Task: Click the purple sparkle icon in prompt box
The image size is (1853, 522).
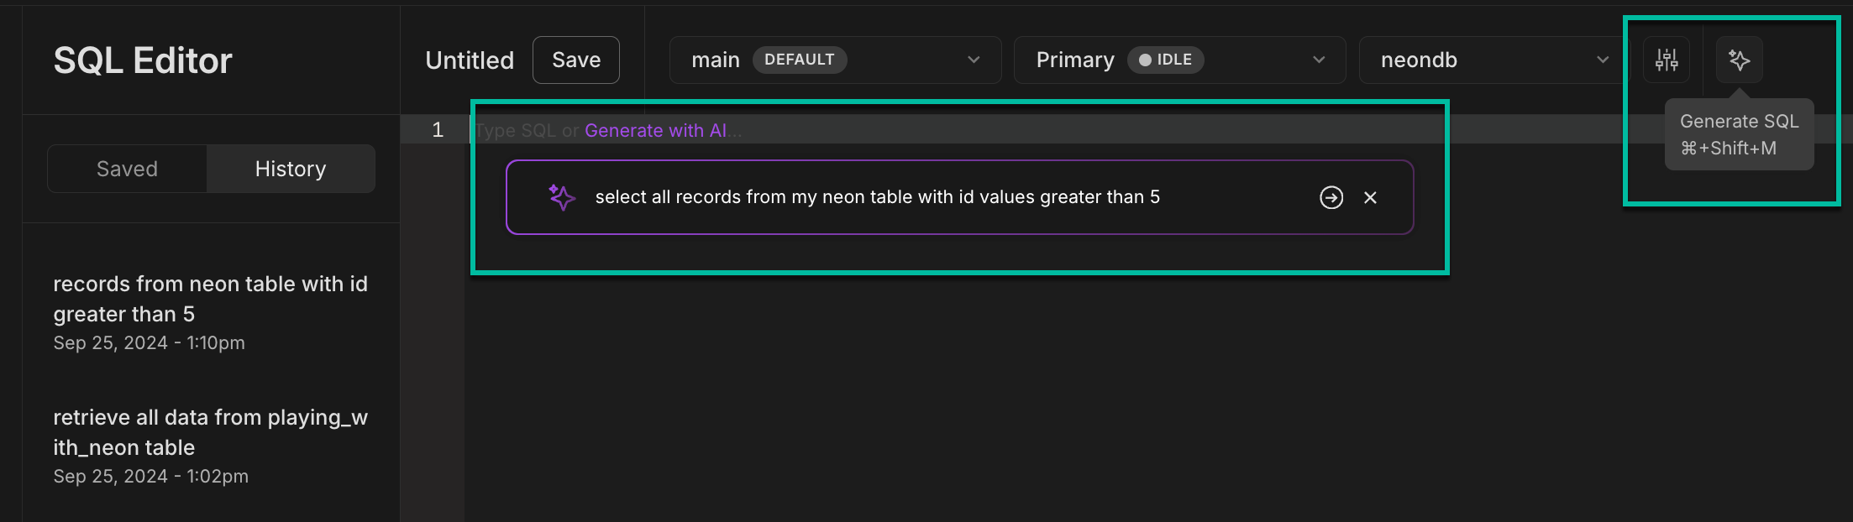Action: coord(562,197)
